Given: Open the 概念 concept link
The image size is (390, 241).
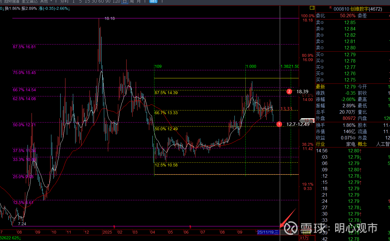Looking at the screenshot, I should pos(363,144).
